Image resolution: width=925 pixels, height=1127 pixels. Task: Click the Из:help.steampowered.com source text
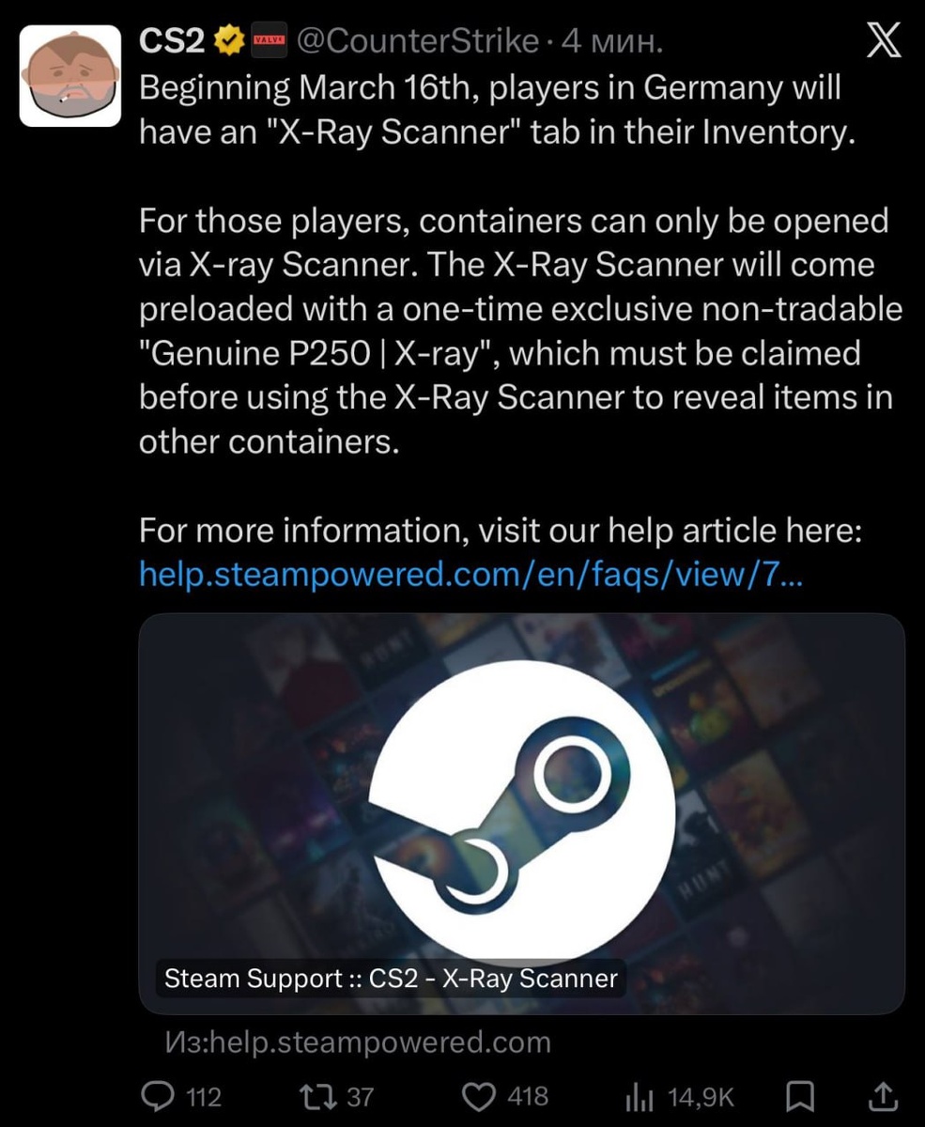point(357,1042)
